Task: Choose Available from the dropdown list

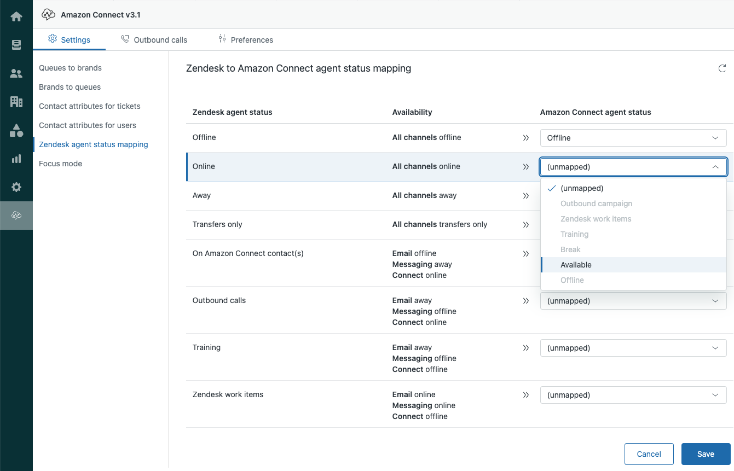Action: (576, 265)
